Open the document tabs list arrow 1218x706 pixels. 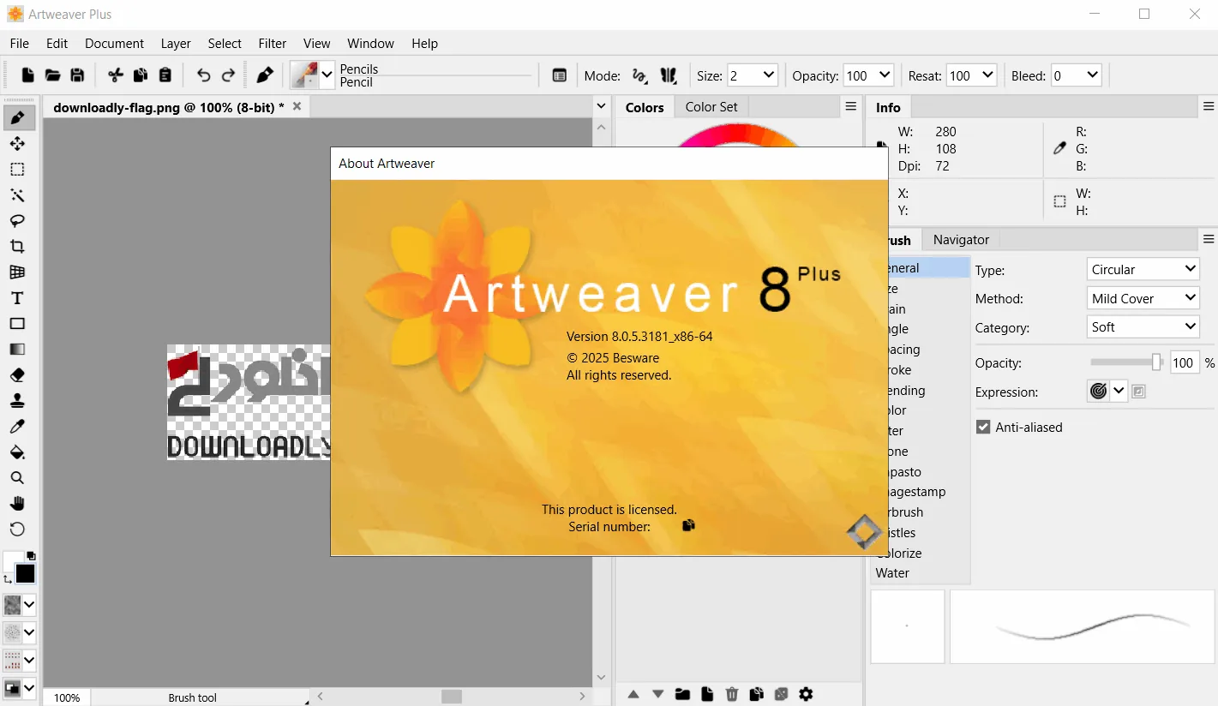pyautogui.click(x=601, y=106)
